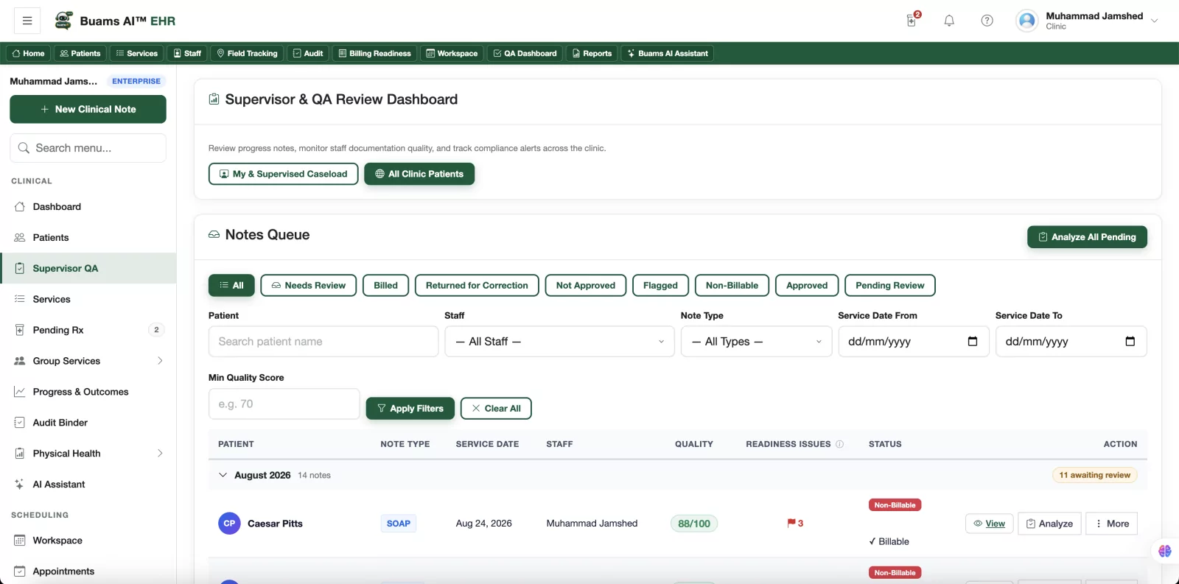Click the help question mark icon

click(987, 21)
